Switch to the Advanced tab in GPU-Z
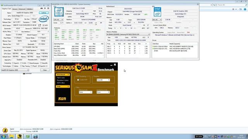Viewport: 248px width, 139px height. (22, 9)
